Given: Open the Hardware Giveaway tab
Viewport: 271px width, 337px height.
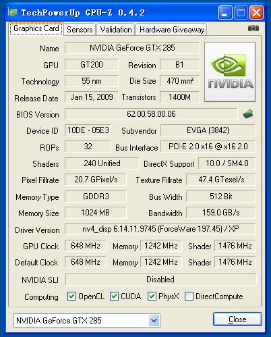Looking at the screenshot, I should 172,30.
